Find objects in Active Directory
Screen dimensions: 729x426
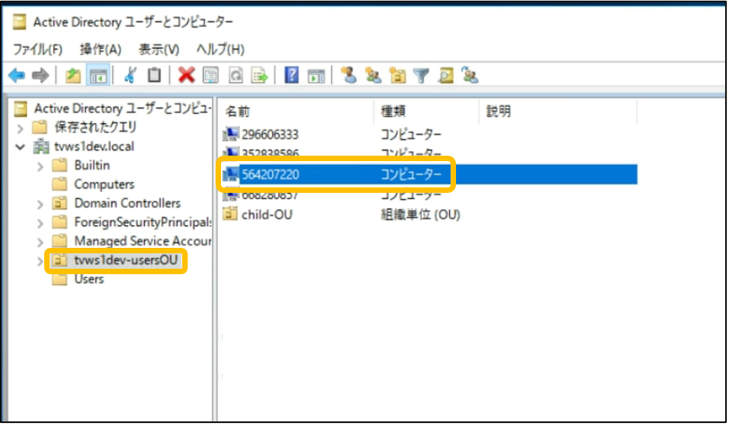pyautogui.click(x=446, y=75)
